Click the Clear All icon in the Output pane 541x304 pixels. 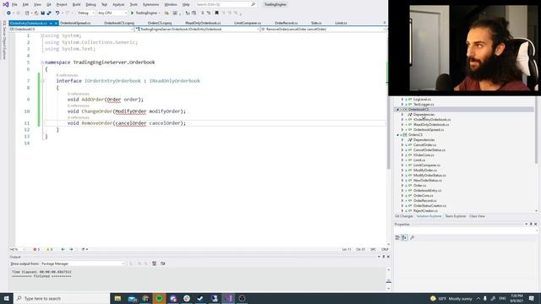pyautogui.click(x=154, y=263)
